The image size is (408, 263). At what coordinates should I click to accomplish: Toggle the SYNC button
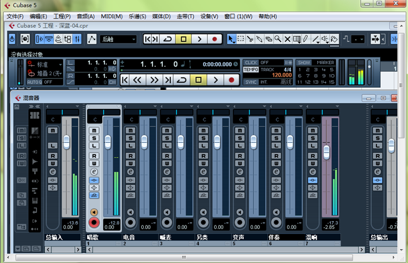coord(251,82)
